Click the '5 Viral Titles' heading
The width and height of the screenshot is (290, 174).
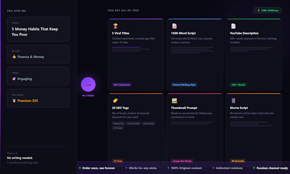(121, 33)
